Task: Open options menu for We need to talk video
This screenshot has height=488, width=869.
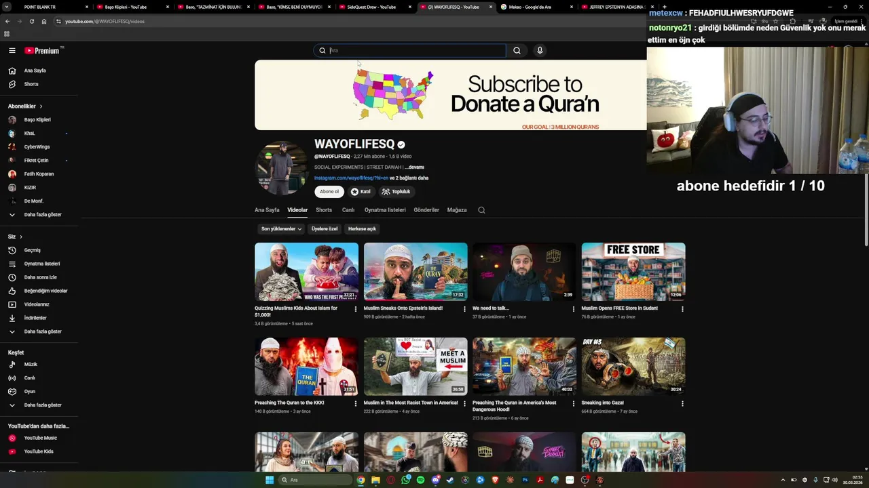Action: coord(573,309)
